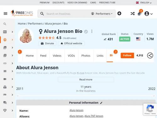
Task: Open Premium in top menu
Action: point(45,3)
